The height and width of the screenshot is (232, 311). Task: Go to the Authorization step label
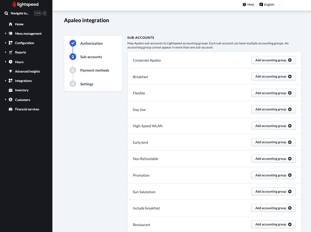(91, 43)
